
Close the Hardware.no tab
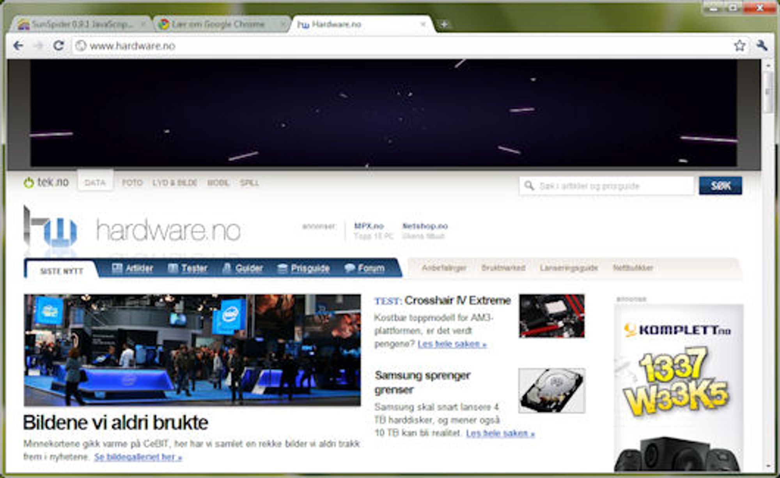point(423,24)
